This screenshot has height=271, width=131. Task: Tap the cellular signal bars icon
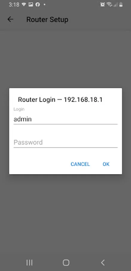click(116, 5)
